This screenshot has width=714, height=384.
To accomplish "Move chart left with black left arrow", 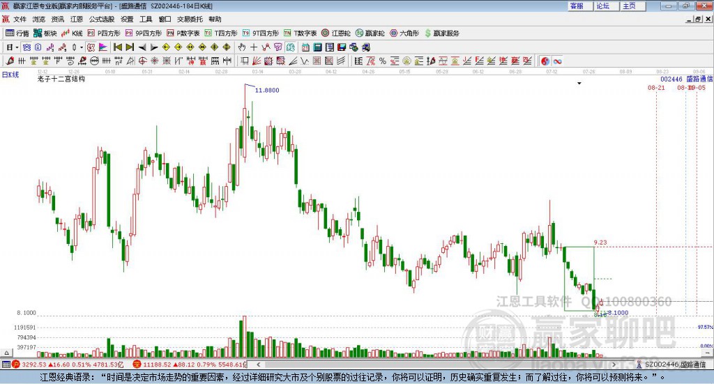I will tap(142, 47).
